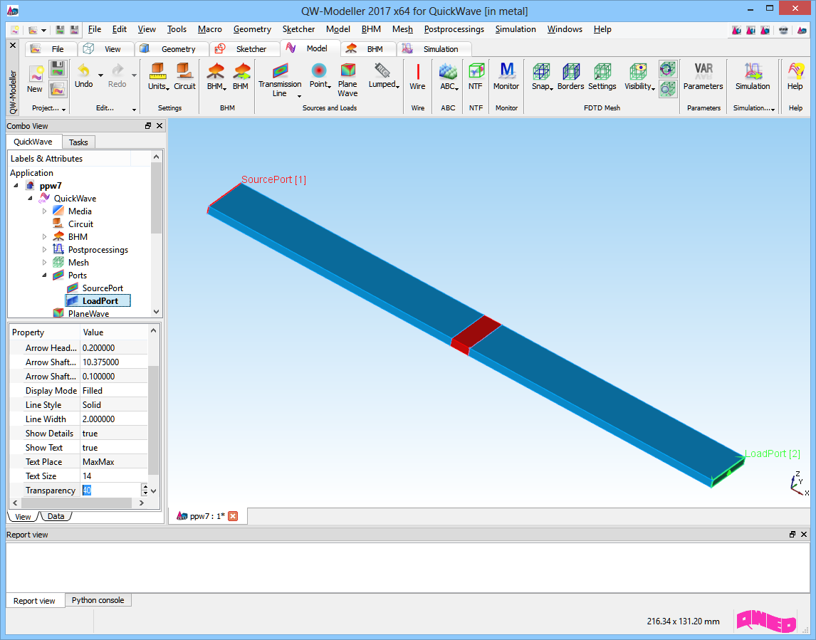Click the NTF box icon
816x640 pixels.
coord(476,70)
